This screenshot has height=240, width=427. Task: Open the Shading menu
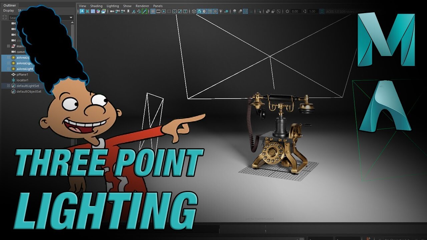point(96,6)
